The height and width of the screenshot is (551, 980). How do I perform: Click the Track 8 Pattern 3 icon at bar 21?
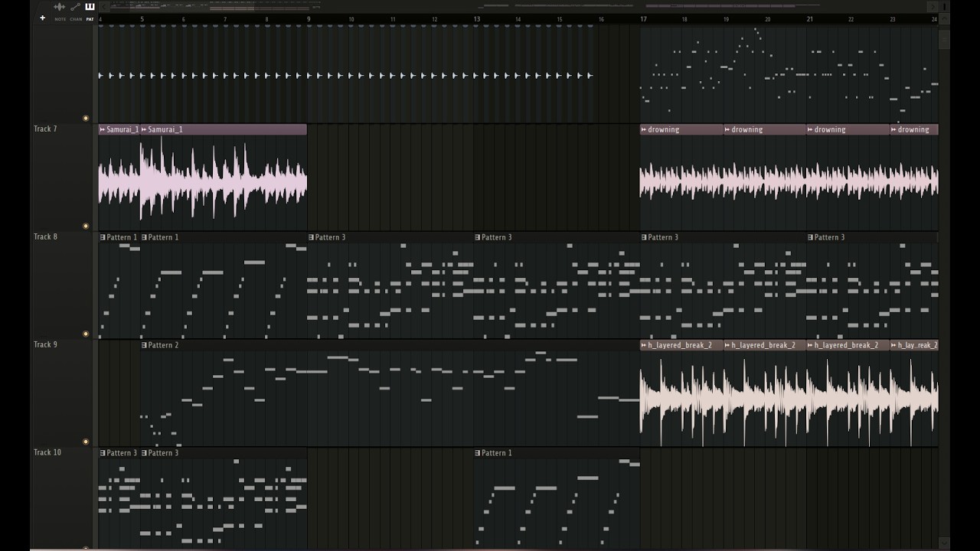pos(810,237)
